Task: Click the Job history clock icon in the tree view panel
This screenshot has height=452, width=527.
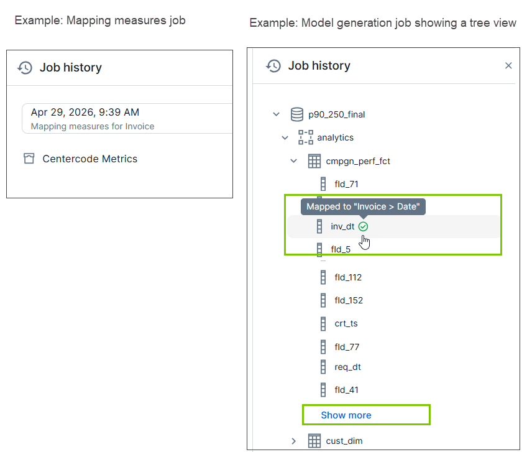Action: pos(273,65)
